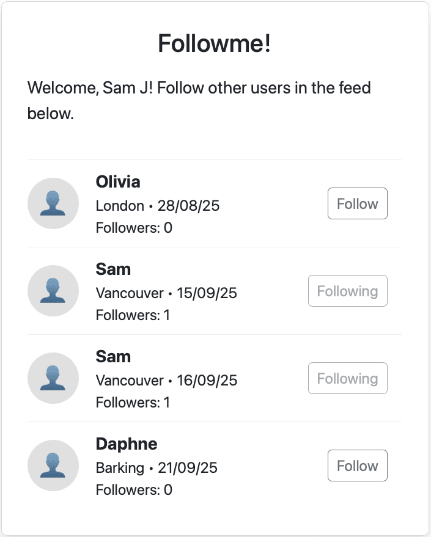Follow Daphne from Barking
Image resolution: width=431 pixels, height=537 pixels.
coord(357,466)
